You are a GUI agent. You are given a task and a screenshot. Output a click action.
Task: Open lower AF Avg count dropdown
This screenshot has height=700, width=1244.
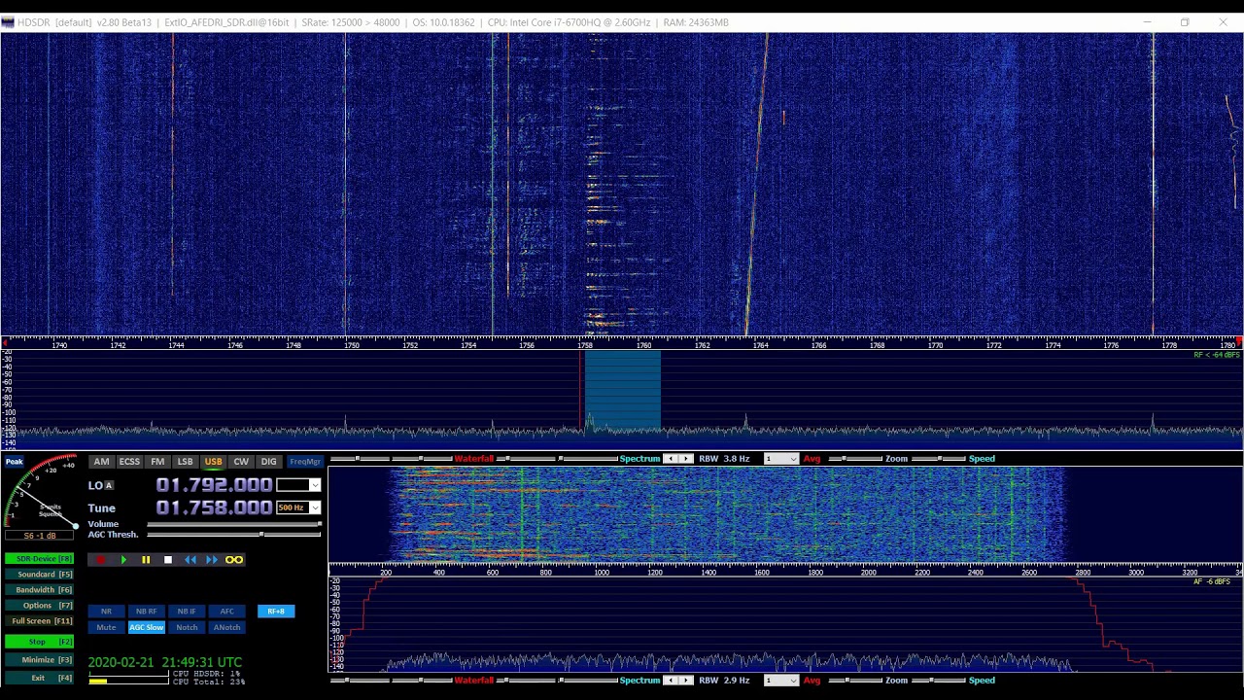[x=780, y=681]
